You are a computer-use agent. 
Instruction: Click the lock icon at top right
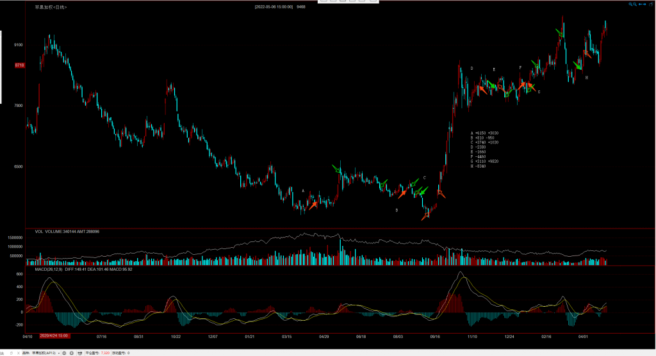coord(652,4)
